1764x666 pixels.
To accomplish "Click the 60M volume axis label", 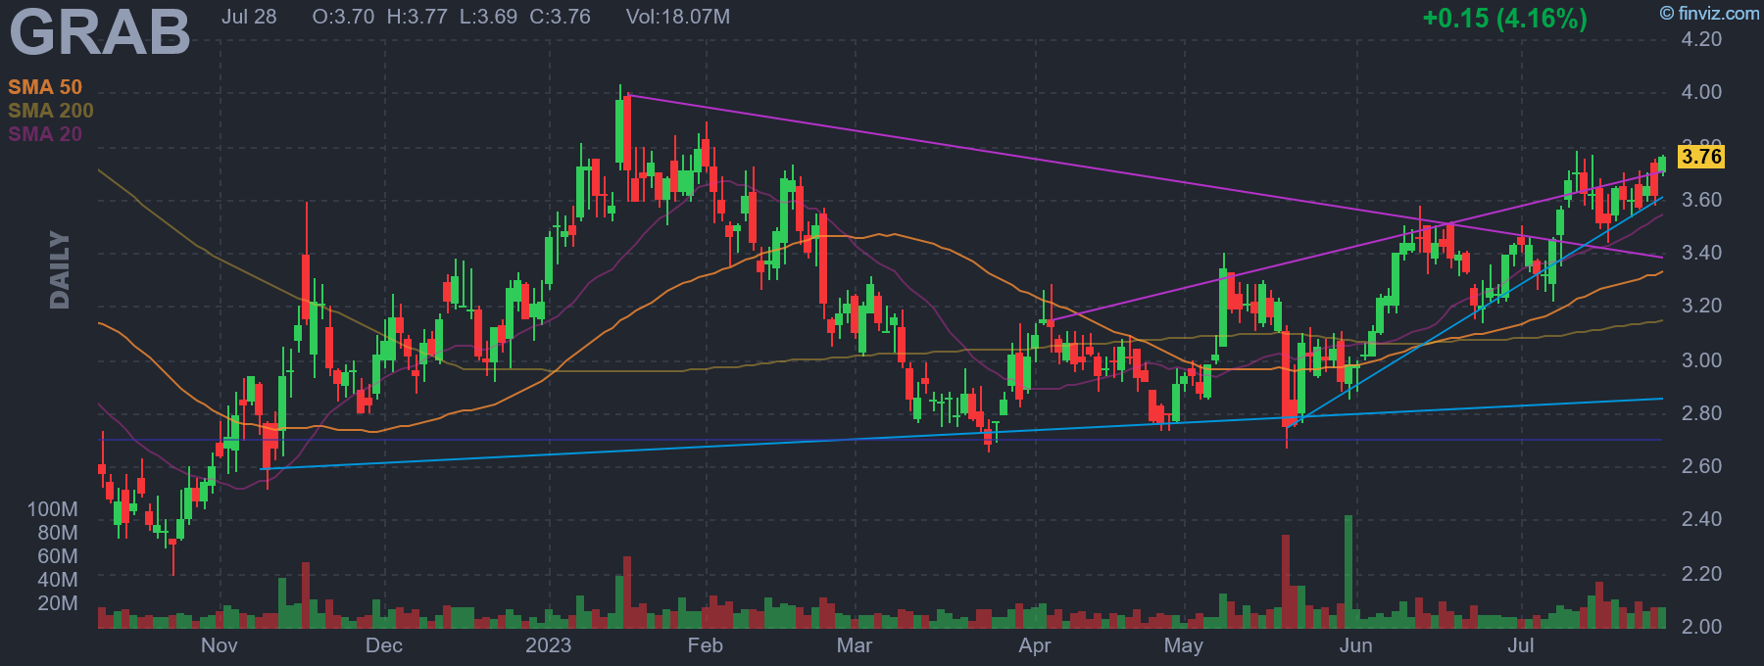I will 58,556.
